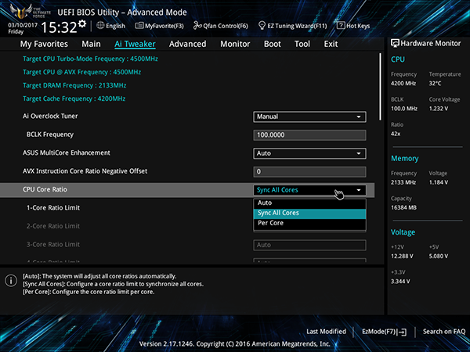Select the 3-Core Ratio Limit label

tap(53, 245)
